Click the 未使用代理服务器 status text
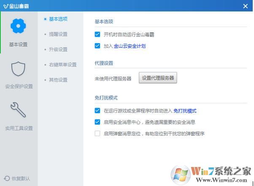Screen dimensions: 254x186 [x=113, y=79]
